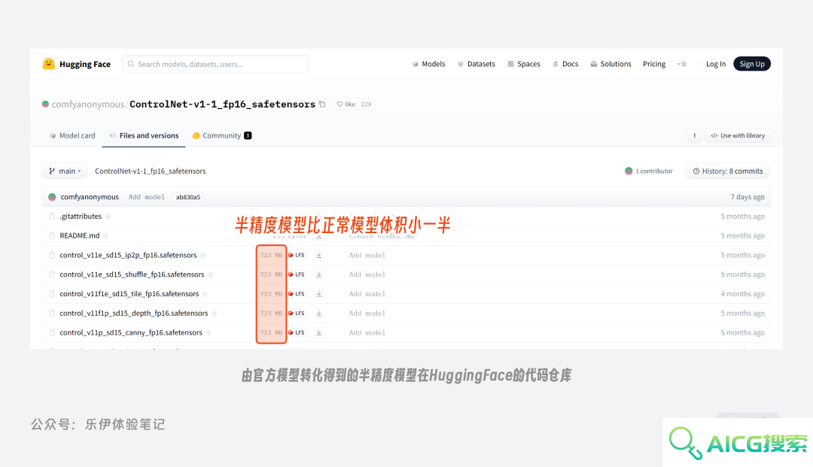Viewport: 813px width, 467px height.
Task: Download the canny fp16 model file
Action: [319, 333]
